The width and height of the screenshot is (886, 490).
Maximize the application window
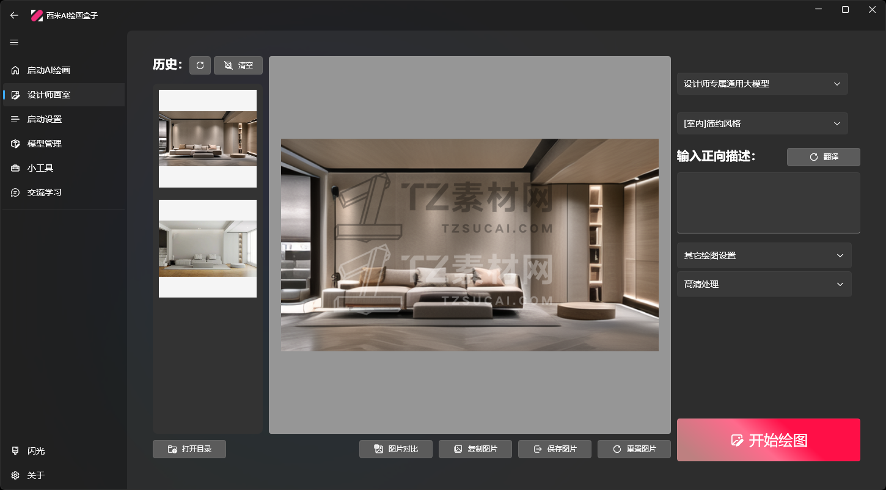tap(845, 9)
